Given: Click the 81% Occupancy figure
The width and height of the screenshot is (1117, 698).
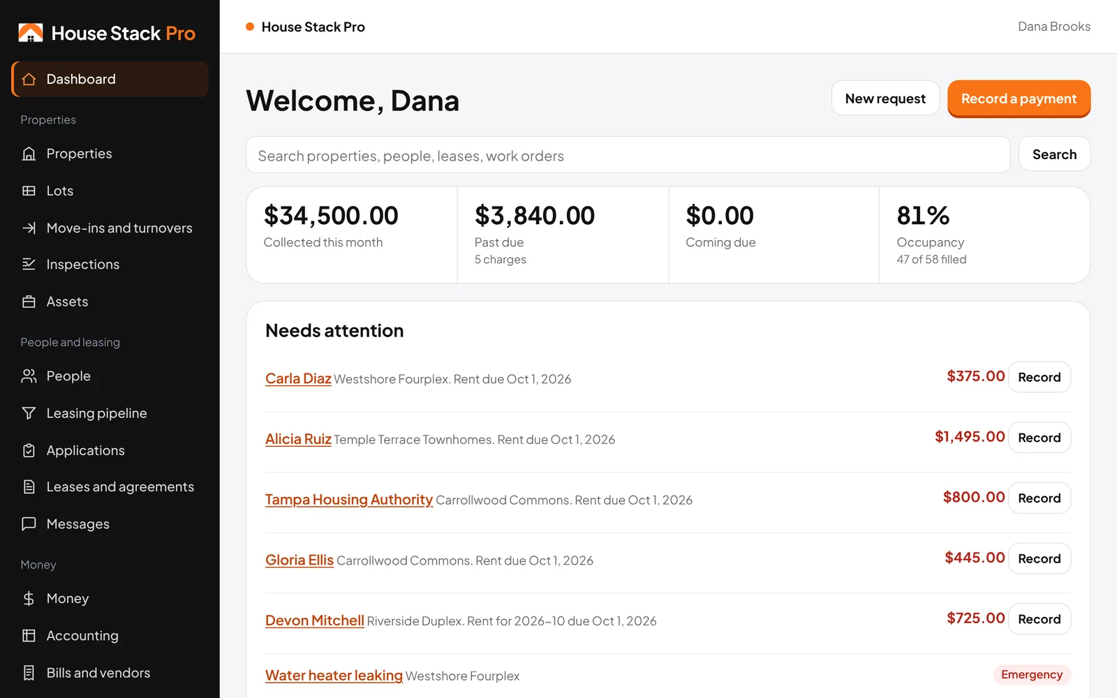Looking at the screenshot, I should (923, 216).
